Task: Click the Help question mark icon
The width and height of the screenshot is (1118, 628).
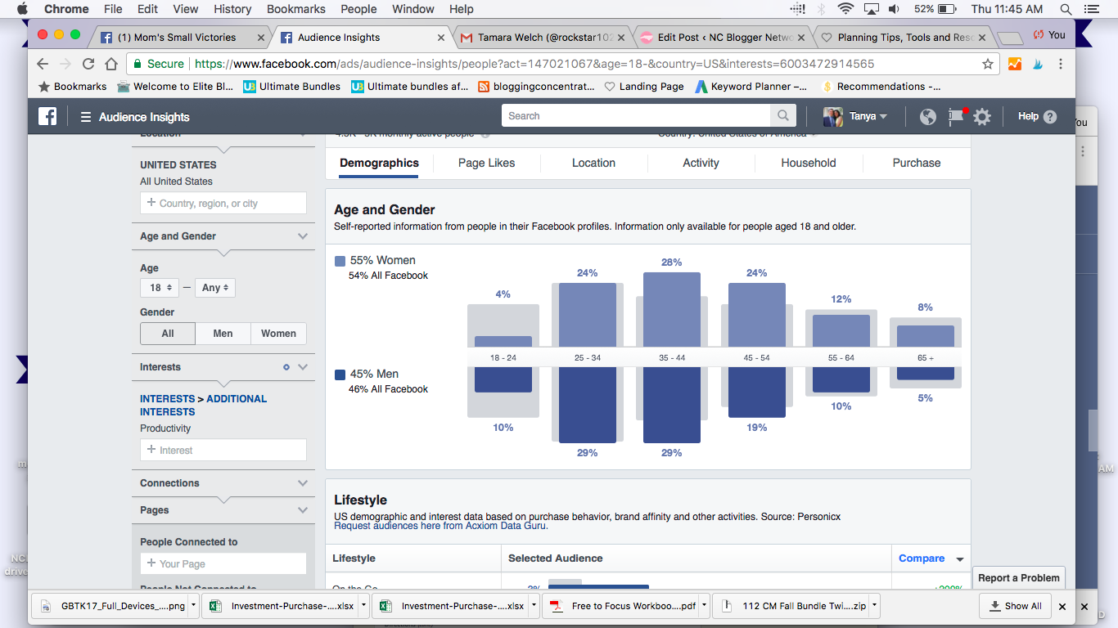Action: tap(1050, 117)
